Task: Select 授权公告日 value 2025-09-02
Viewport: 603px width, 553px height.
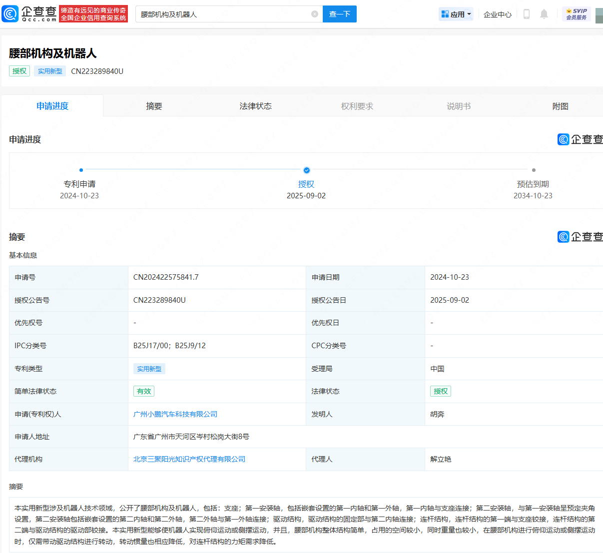Action: [450, 300]
